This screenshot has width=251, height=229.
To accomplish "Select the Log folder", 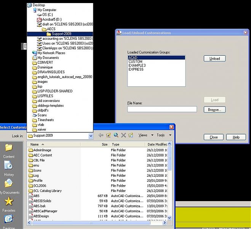I will (34, 176).
